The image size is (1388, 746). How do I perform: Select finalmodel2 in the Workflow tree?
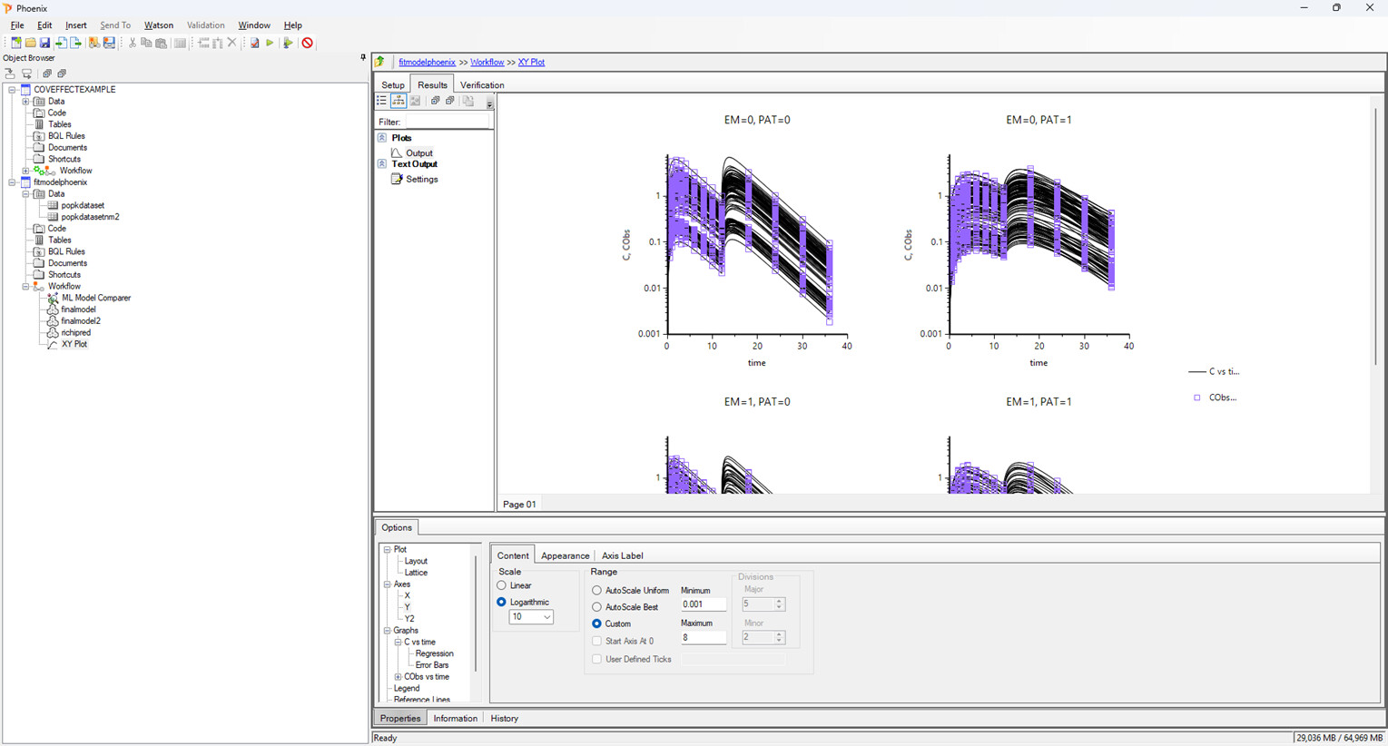click(x=81, y=321)
